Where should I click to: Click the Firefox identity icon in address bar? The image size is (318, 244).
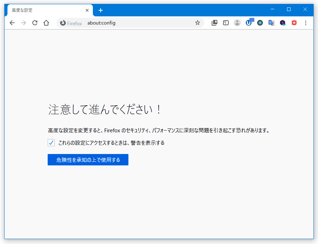(x=63, y=23)
